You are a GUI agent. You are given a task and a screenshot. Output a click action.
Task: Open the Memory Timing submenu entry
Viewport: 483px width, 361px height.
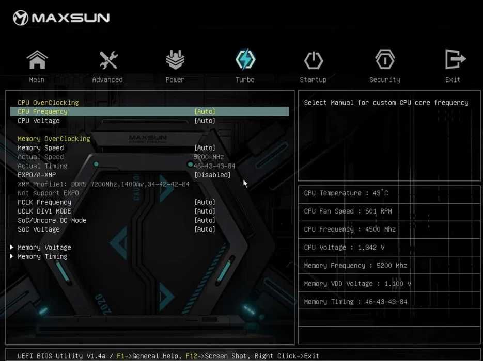coord(42,256)
